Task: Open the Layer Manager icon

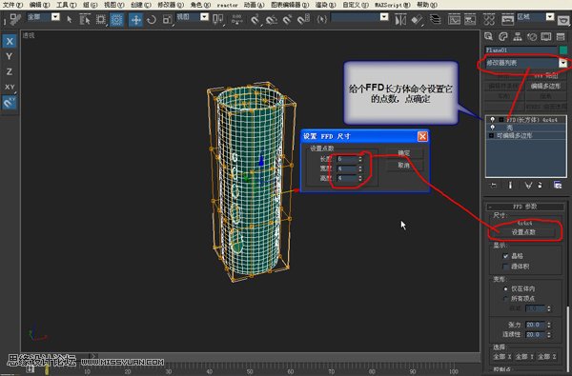Action: (x=435, y=19)
